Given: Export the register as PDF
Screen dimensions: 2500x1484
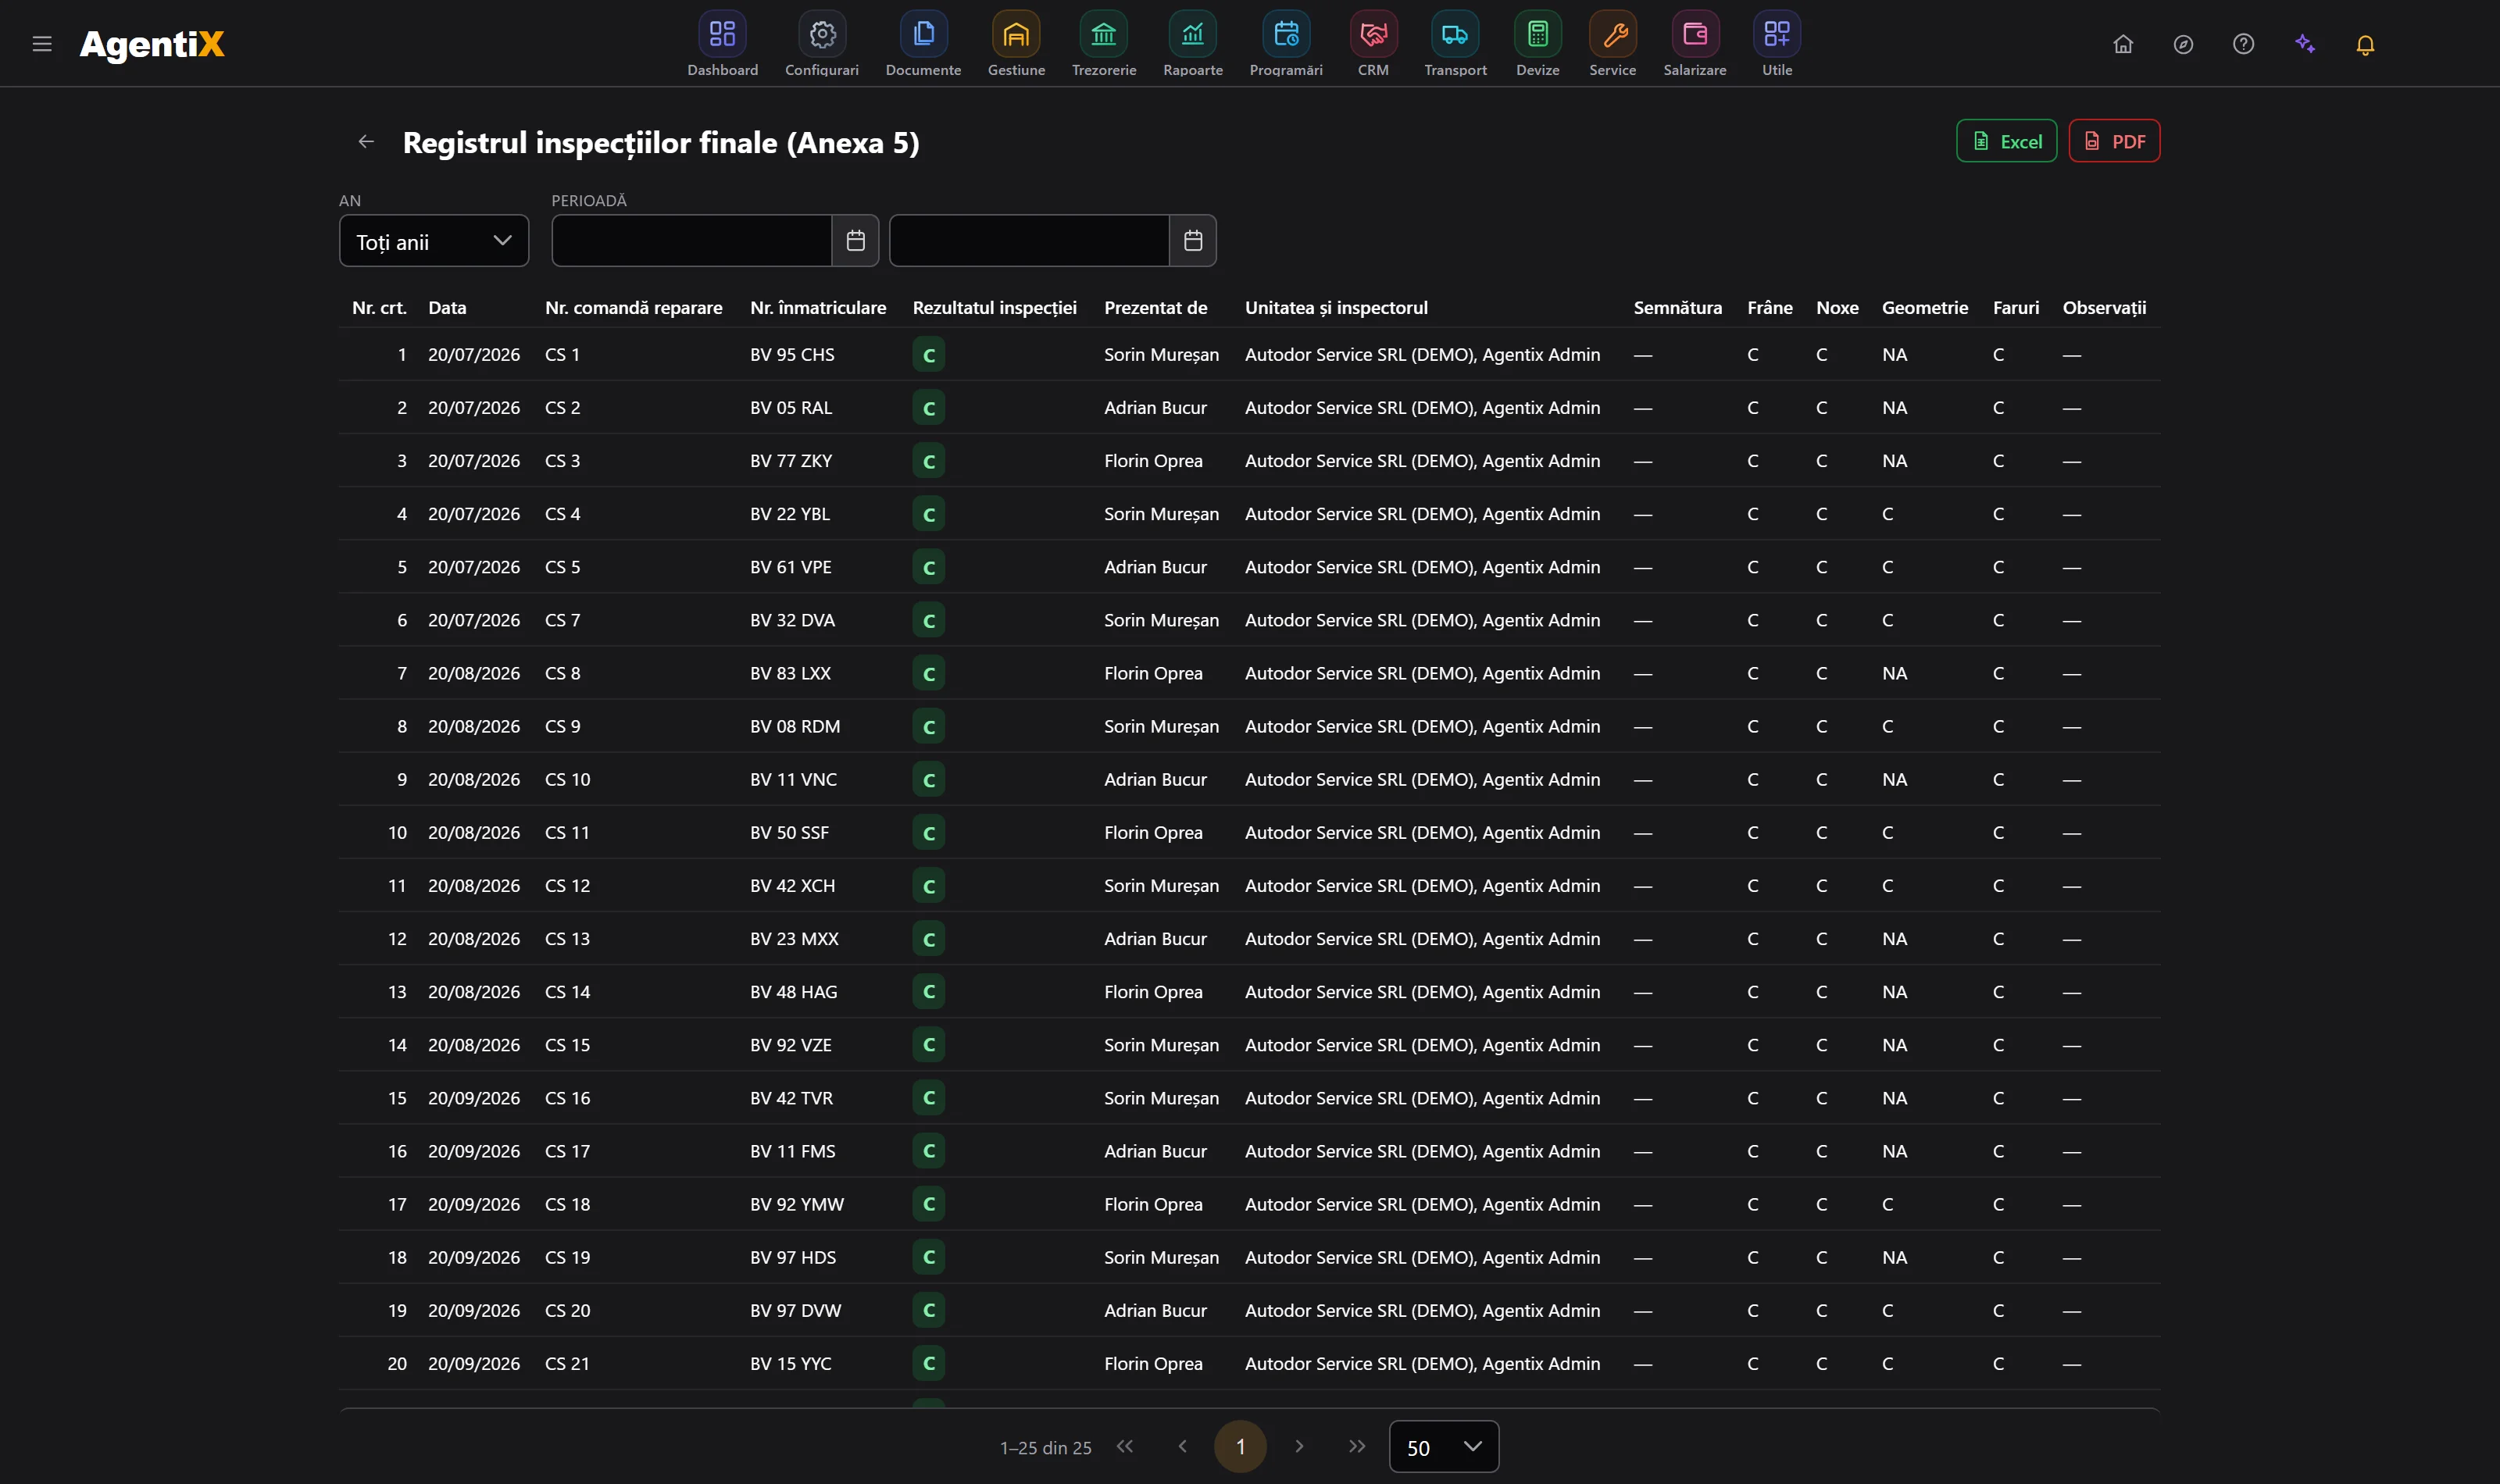Looking at the screenshot, I should 2114,141.
